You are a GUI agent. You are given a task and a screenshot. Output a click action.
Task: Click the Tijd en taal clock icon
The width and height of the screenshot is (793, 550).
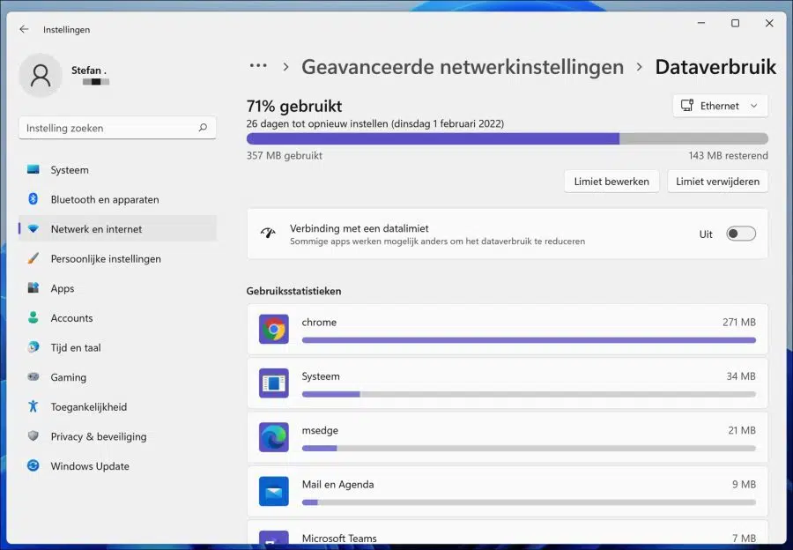pos(33,347)
